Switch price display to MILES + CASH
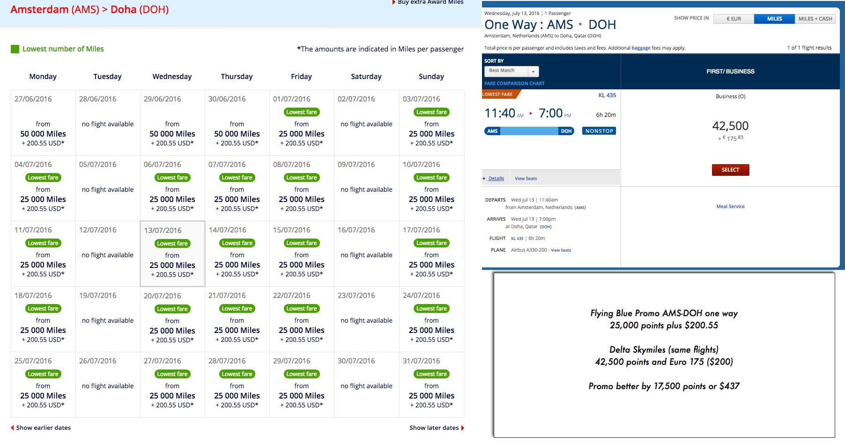 [815, 19]
